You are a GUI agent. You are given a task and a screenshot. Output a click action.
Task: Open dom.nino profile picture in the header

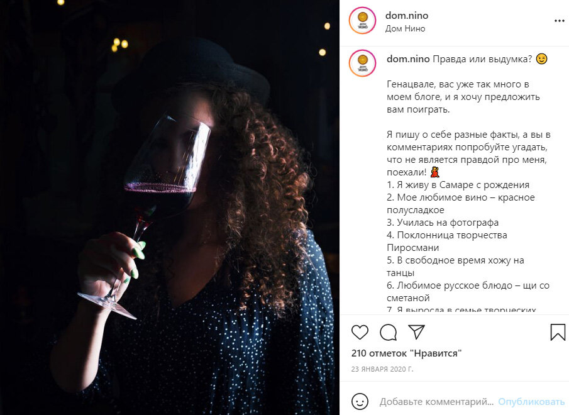[362, 21]
